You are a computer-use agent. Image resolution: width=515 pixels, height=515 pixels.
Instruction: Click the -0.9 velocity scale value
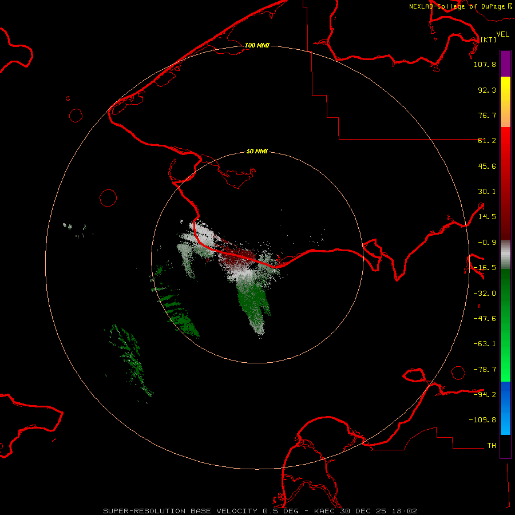487,243
